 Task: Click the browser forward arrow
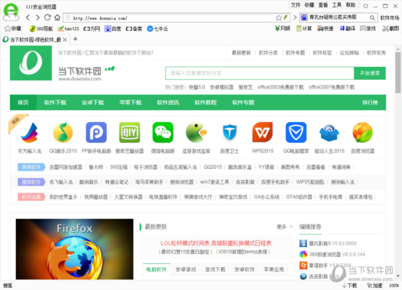[38, 17]
